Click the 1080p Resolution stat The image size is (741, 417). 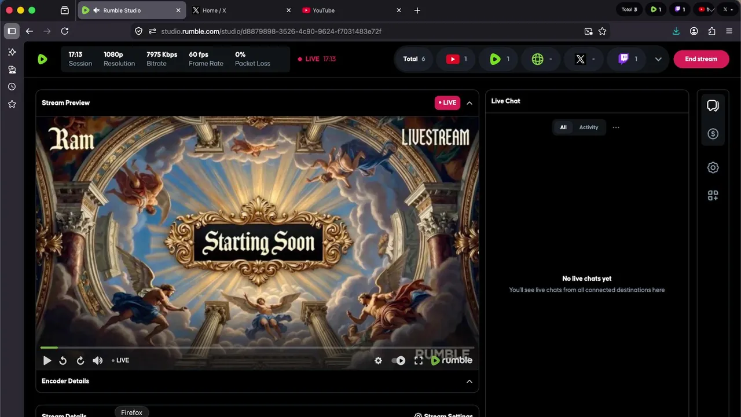(119, 59)
